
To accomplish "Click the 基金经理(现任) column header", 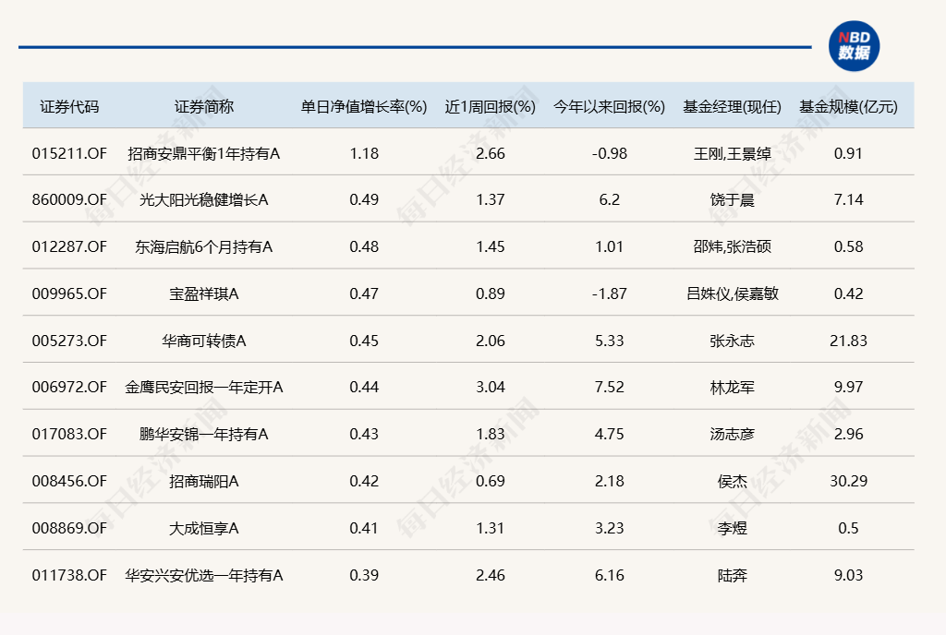I will [732, 106].
